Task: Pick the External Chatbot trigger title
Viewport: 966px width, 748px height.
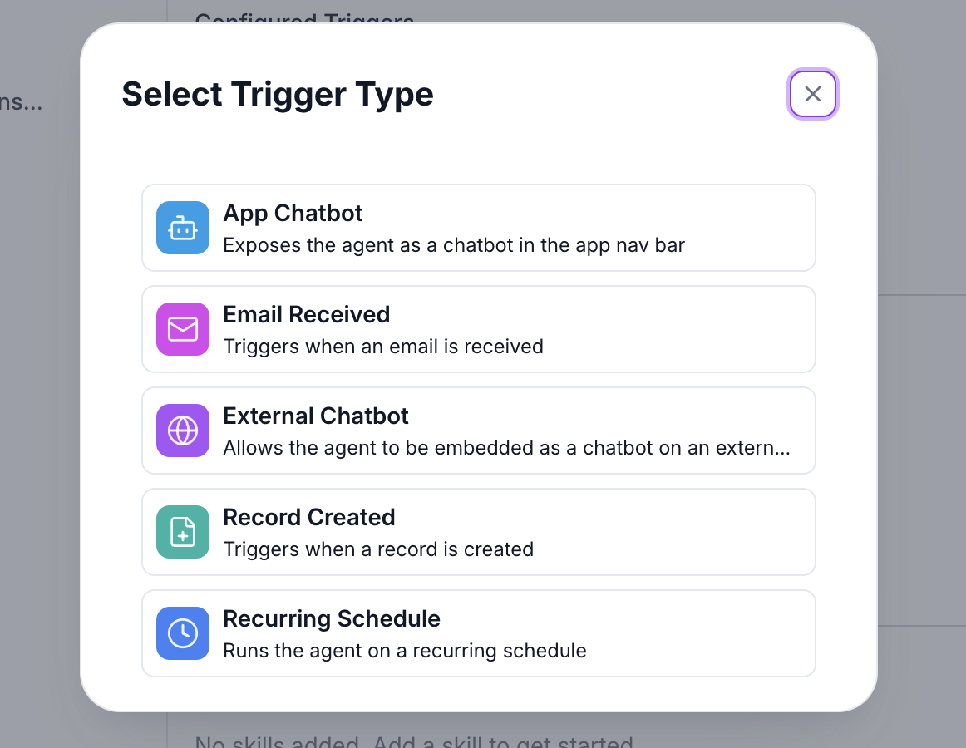Action: click(316, 416)
